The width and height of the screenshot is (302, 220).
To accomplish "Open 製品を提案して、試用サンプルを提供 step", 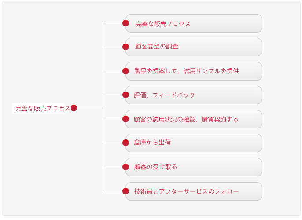I will click(x=194, y=71).
